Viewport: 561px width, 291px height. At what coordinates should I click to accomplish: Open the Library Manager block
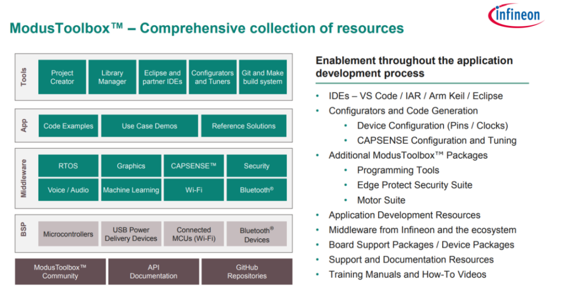point(112,77)
